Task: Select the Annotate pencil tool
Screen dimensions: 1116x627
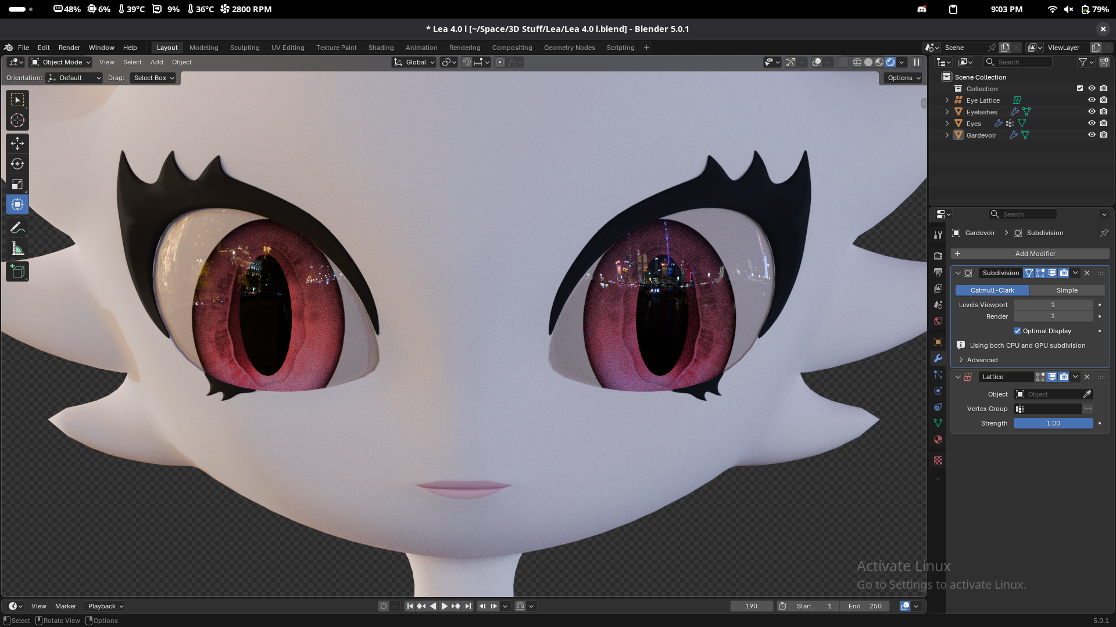Action: tap(17, 228)
